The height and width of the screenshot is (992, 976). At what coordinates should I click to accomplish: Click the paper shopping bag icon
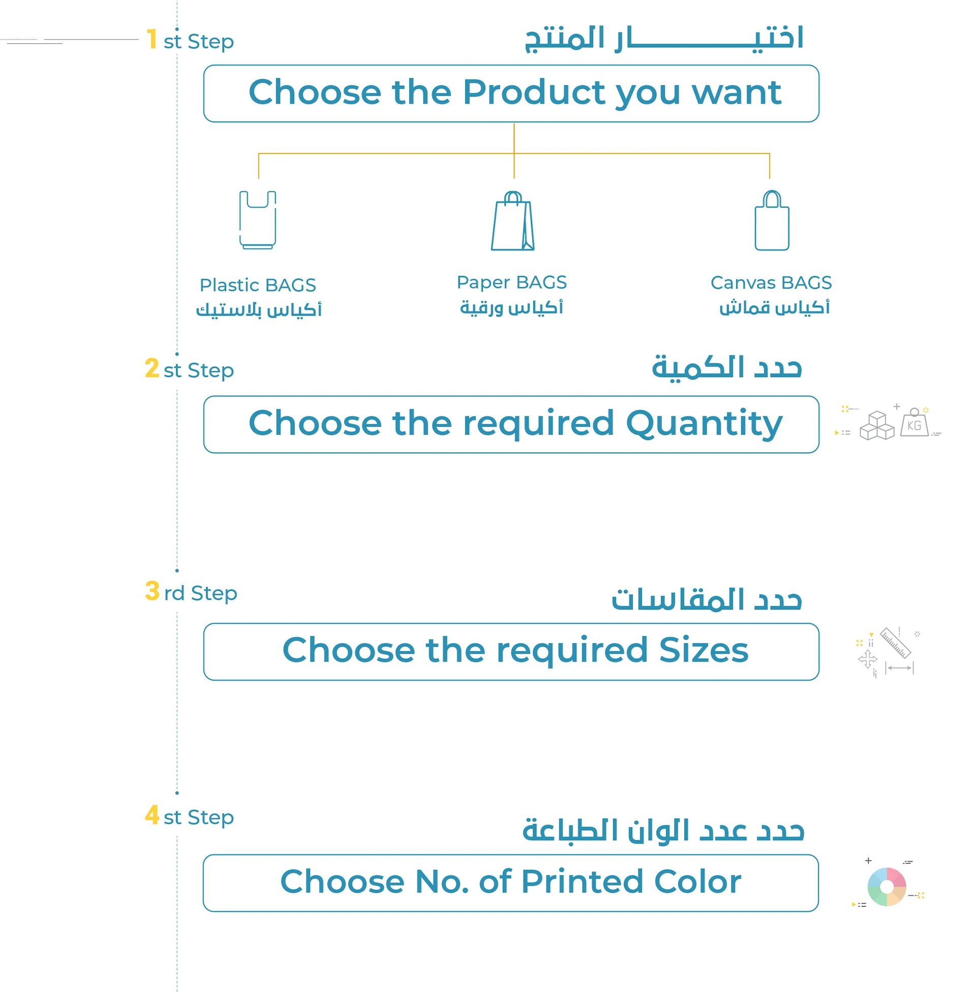point(512,221)
